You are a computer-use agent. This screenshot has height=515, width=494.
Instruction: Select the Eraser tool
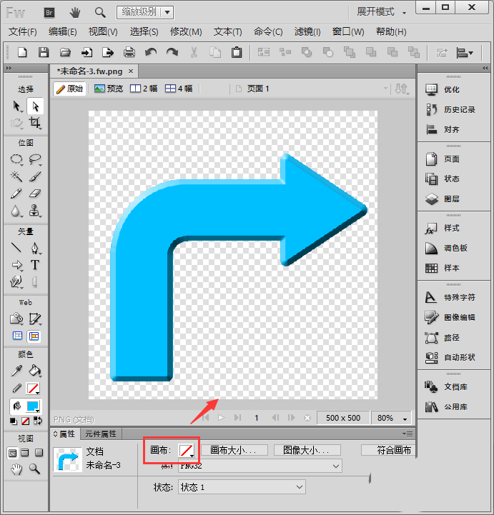[x=35, y=194]
